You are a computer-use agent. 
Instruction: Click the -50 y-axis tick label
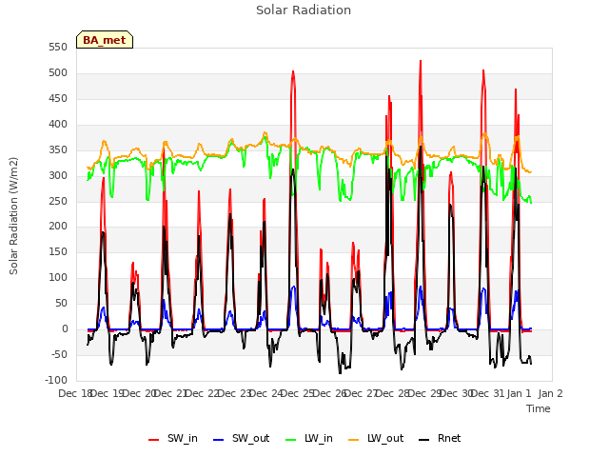click(59, 354)
